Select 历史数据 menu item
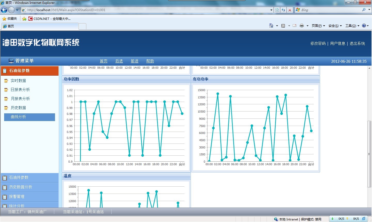This screenshot has width=372, height=222. pos(18,108)
